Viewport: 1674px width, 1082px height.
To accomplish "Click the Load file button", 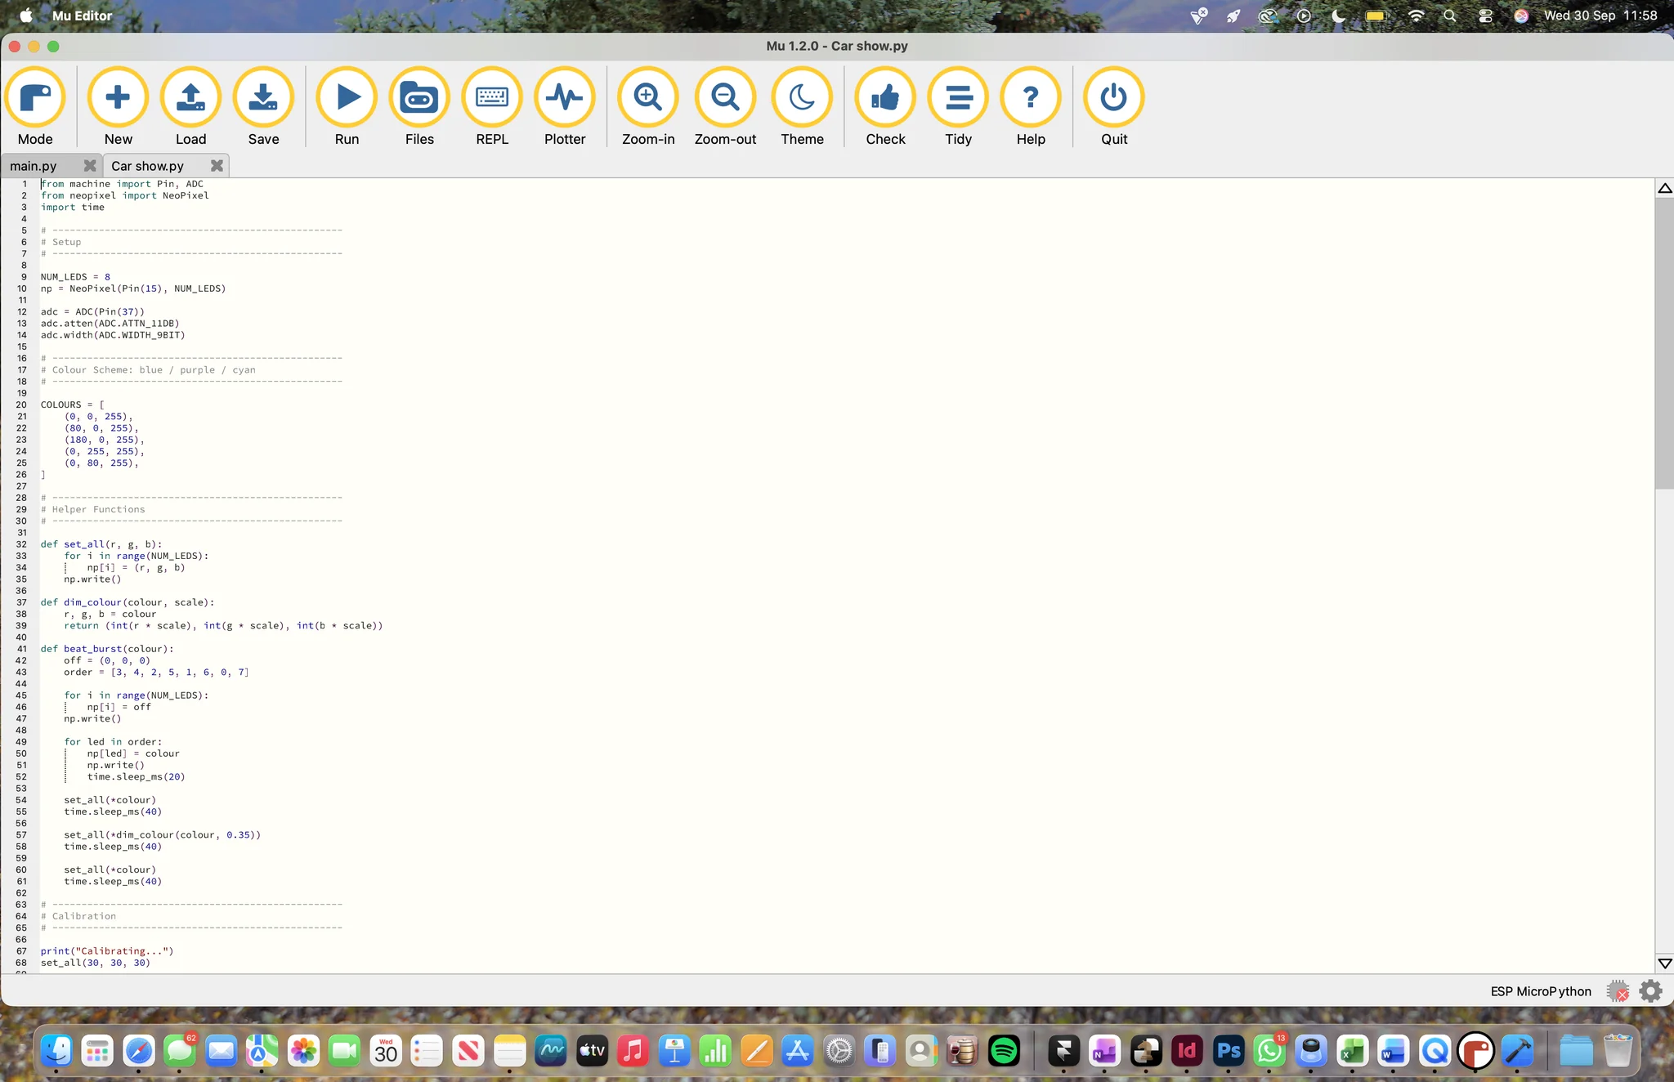I will click(190, 106).
